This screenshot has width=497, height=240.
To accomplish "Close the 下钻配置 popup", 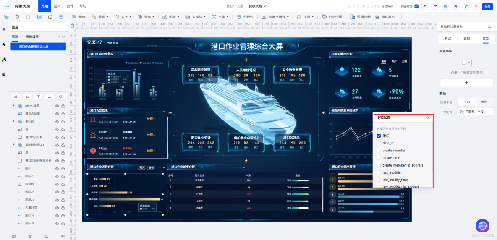I will (429, 117).
